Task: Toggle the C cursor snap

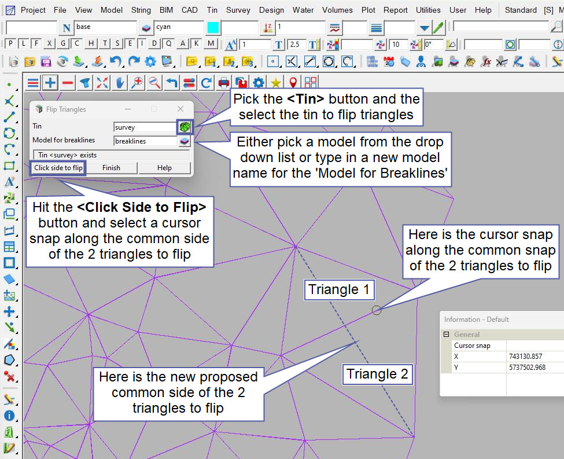Action: pyautogui.click(x=76, y=44)
